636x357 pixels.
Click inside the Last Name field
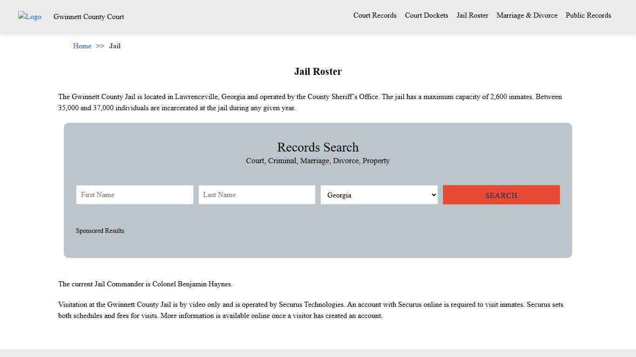257,195
